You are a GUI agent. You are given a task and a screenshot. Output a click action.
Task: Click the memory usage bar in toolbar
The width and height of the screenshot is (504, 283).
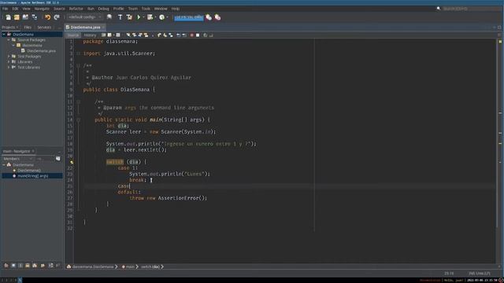tap(189, 17)
